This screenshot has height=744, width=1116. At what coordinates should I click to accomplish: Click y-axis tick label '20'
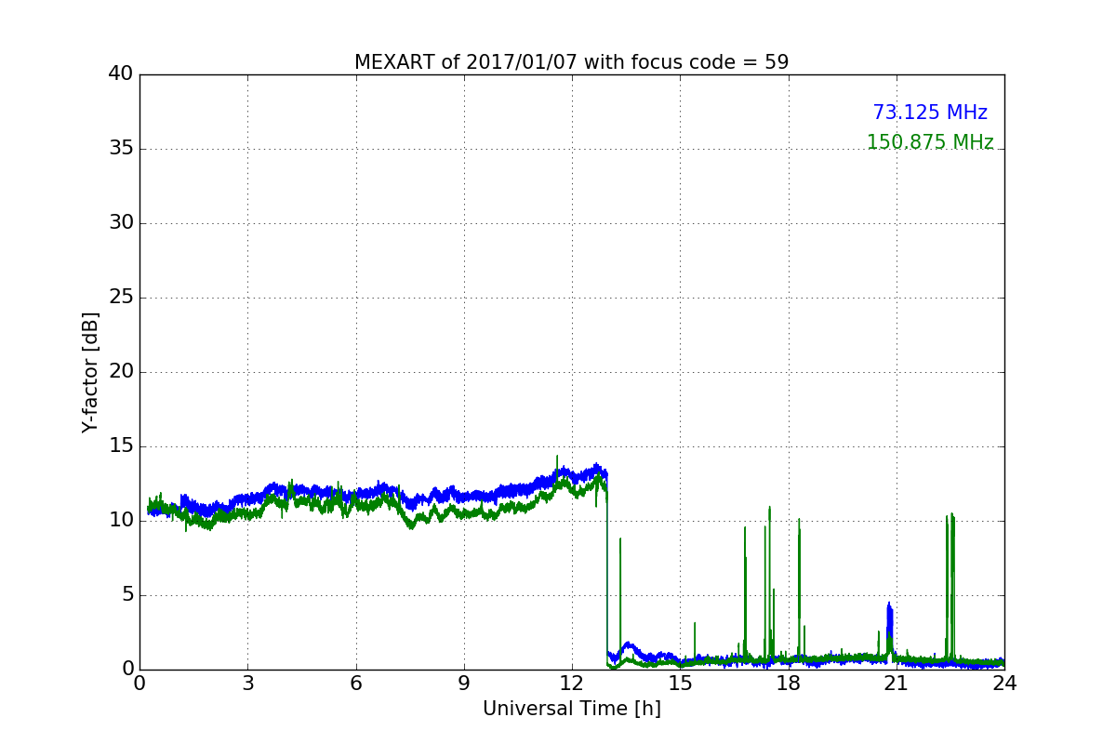click(121, 372)
